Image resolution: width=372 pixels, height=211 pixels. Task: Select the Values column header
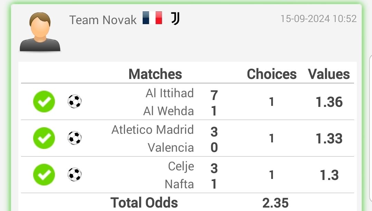[329, 74]
